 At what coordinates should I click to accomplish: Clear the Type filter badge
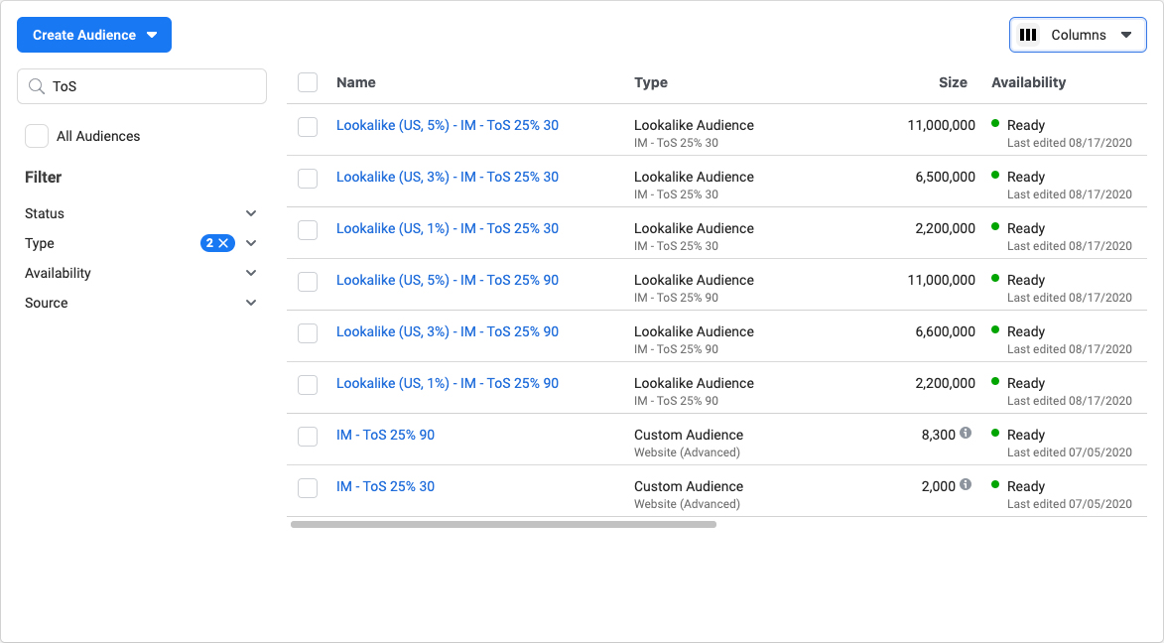pyautogui.click(x=224, y=243)
